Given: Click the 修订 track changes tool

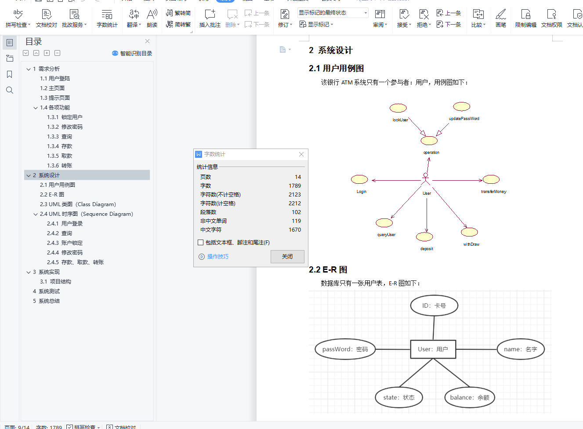Looking at the screenshot, I should [x=285, y=18].
